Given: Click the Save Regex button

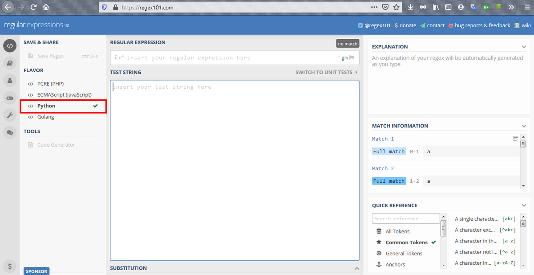Looking at the screenshot, I should pyautogui.click(x=63, y=56).
